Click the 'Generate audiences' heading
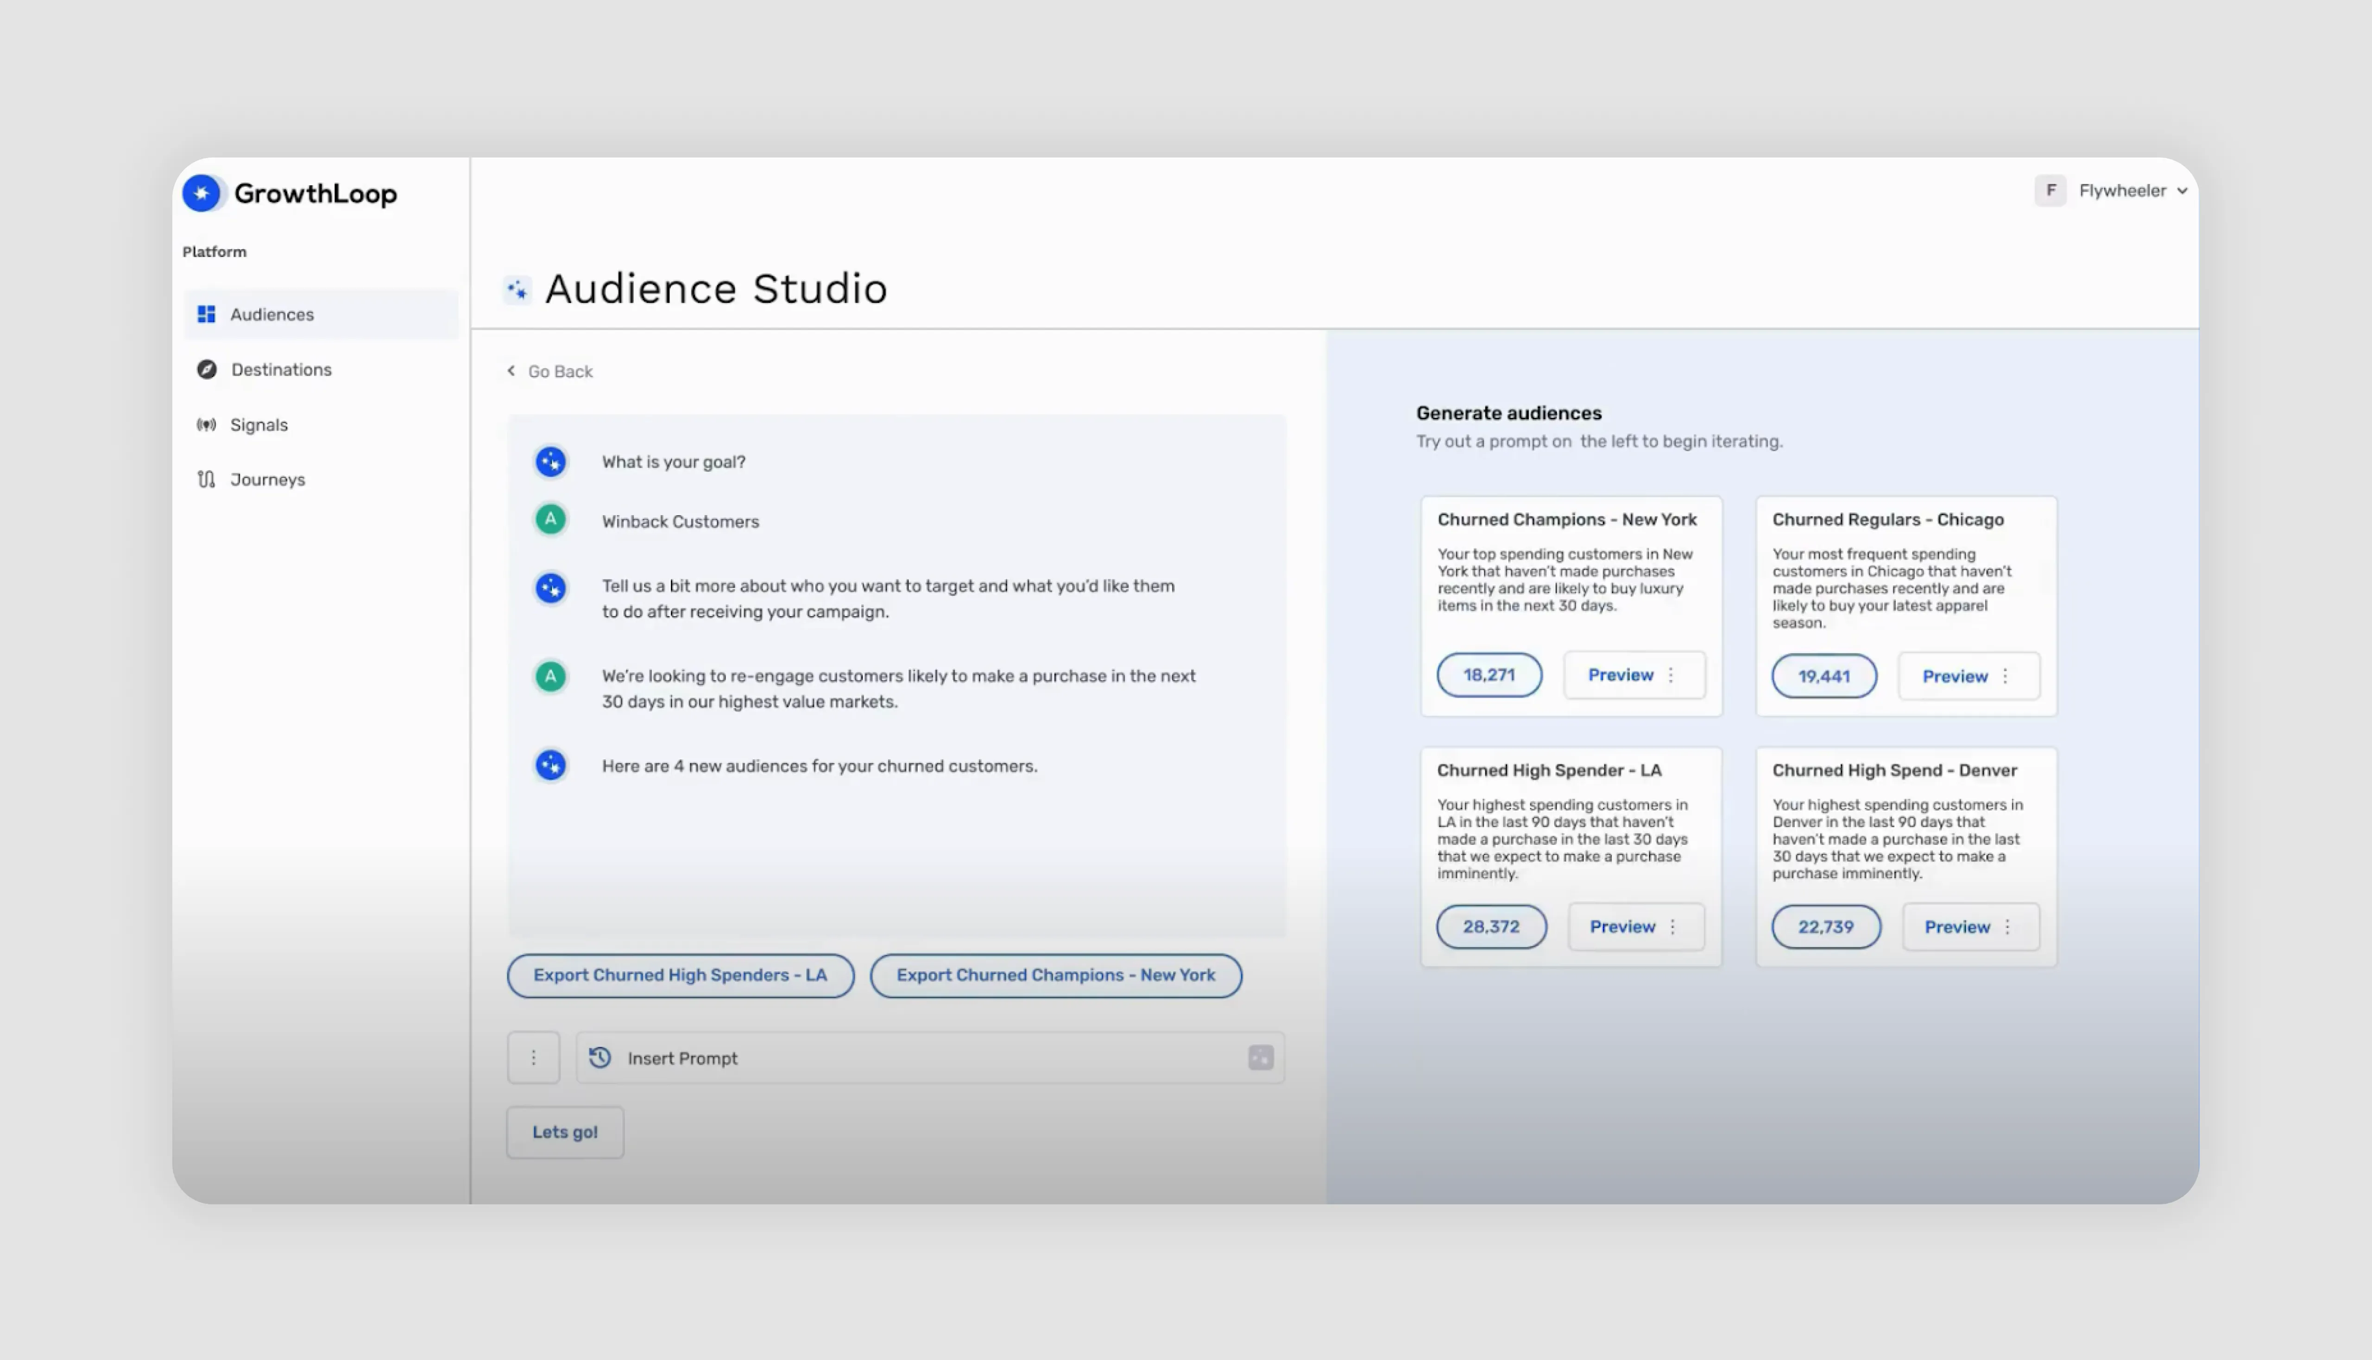 tap(1509, 413)
